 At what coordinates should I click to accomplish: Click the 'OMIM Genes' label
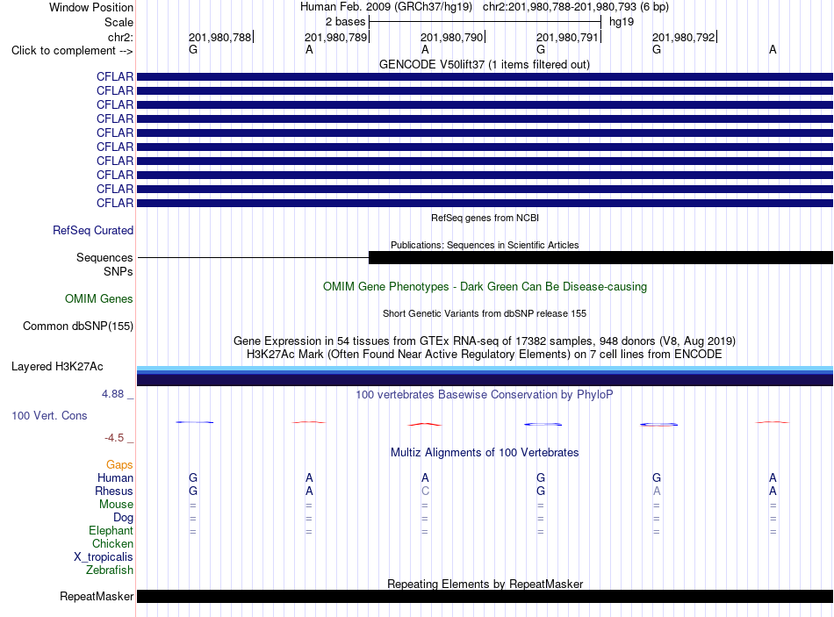(99, 299)
